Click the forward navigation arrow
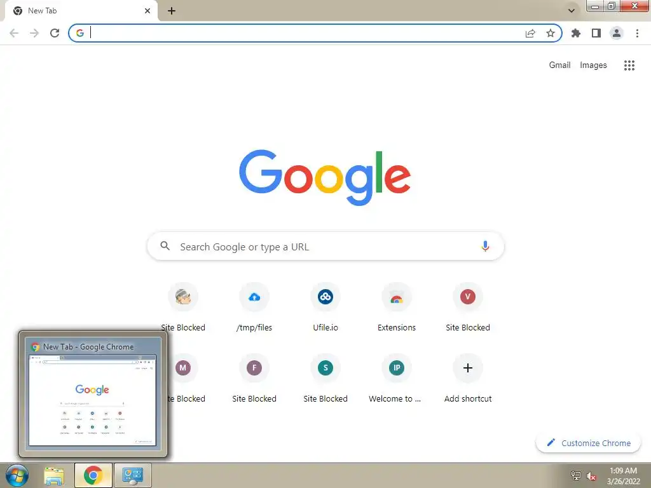The width and height of the screenshot is (651, 488). pos(34,33)
